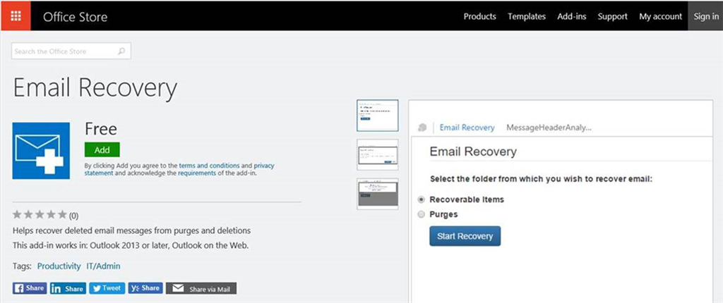Open the requirements link

click(x=197, y=173)
